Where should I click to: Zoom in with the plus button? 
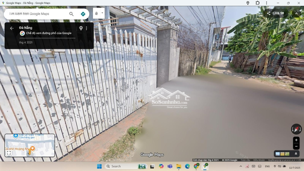click(296, 140)
